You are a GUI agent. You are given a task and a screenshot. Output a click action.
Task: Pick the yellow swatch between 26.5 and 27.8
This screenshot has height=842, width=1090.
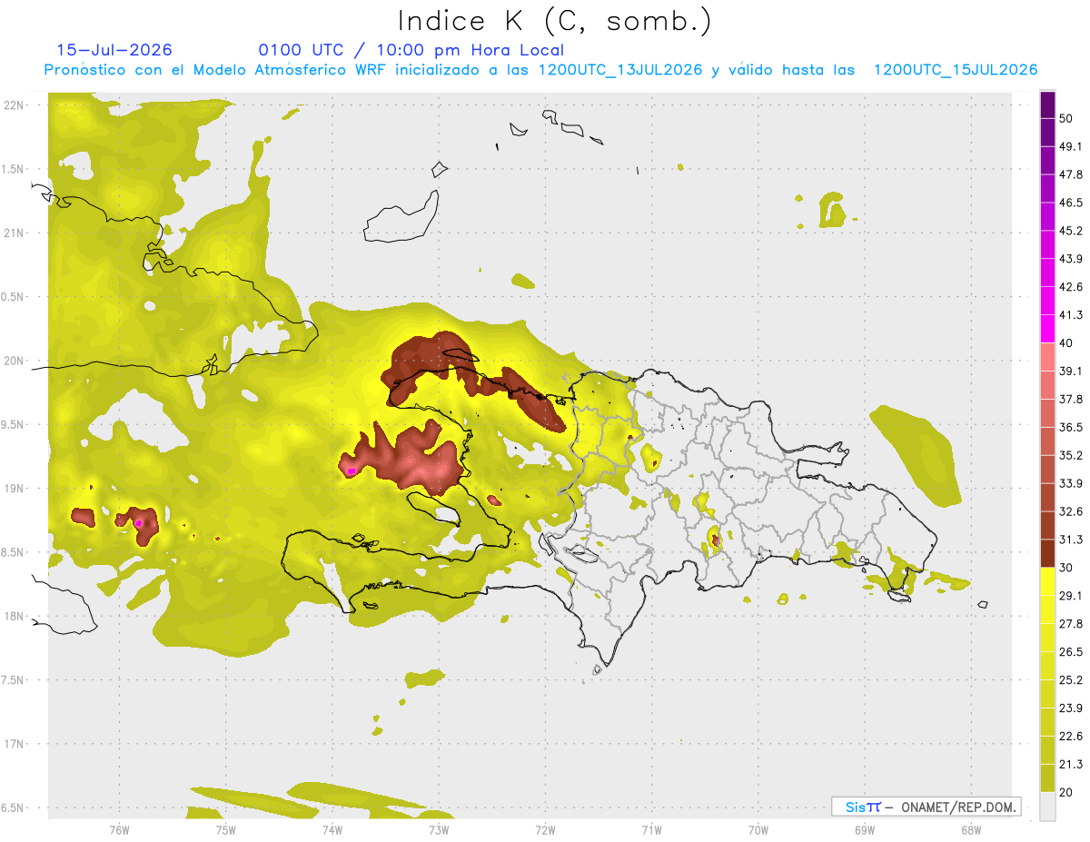1047,638
